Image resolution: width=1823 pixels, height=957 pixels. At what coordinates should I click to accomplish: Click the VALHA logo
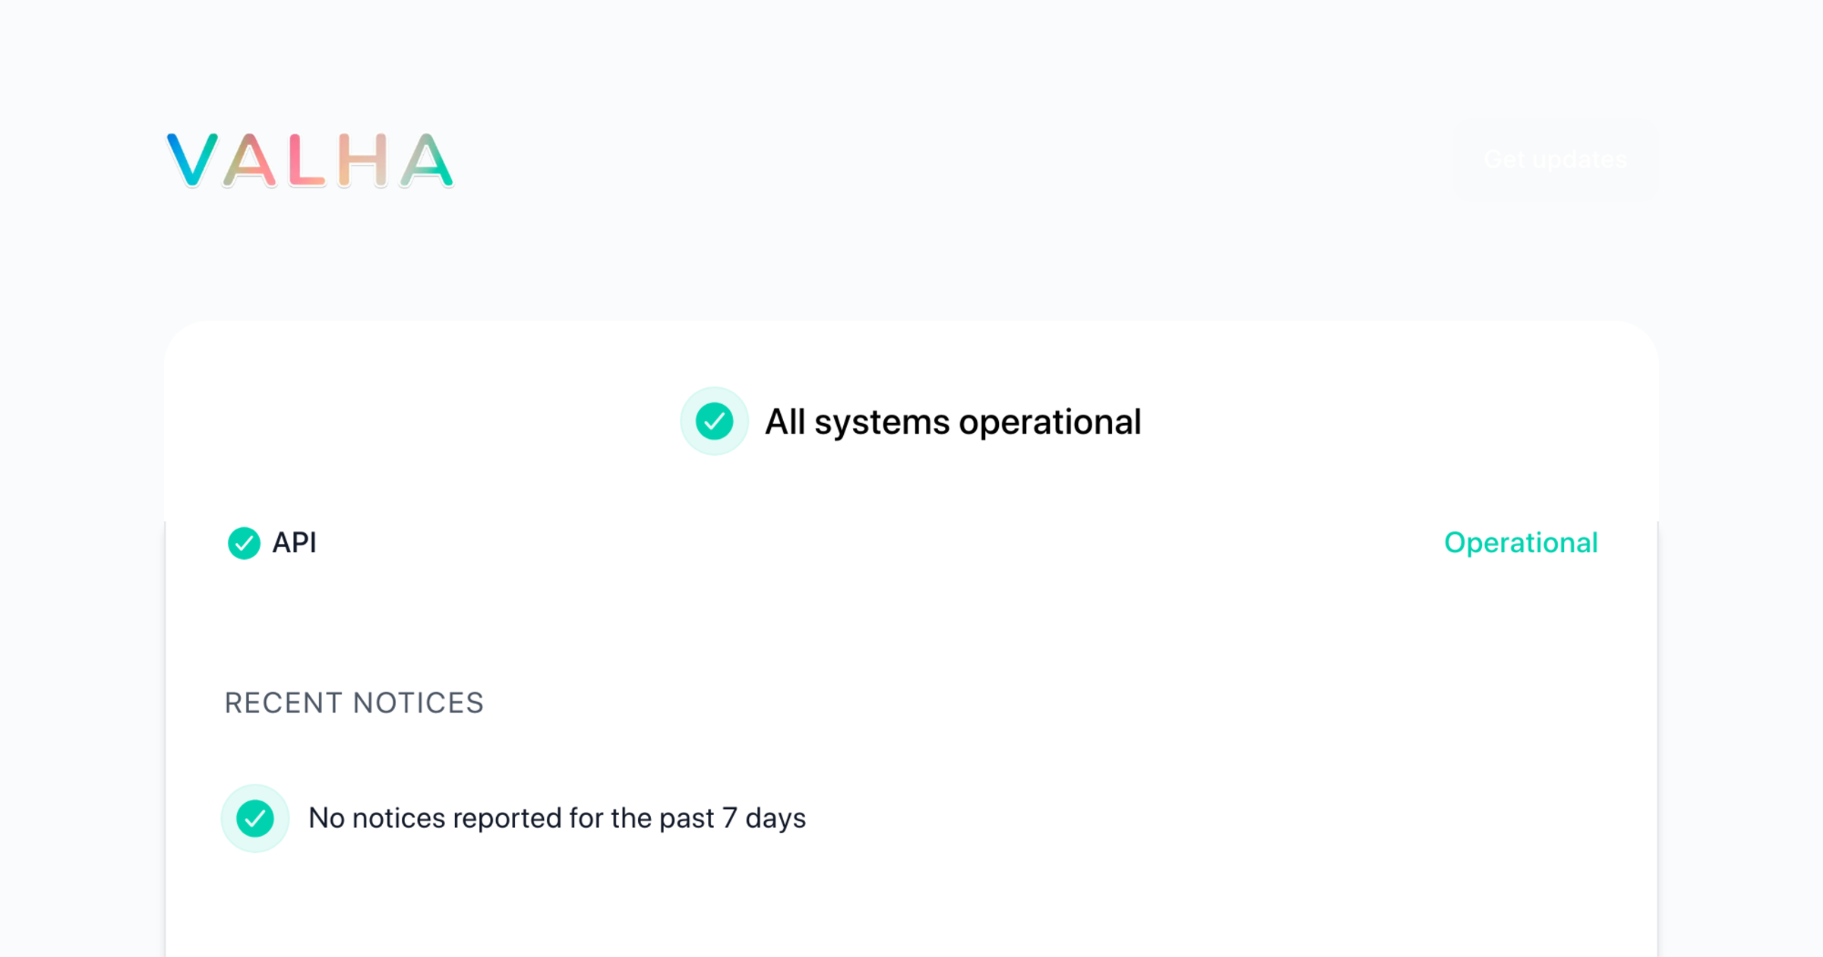[310, 160]
